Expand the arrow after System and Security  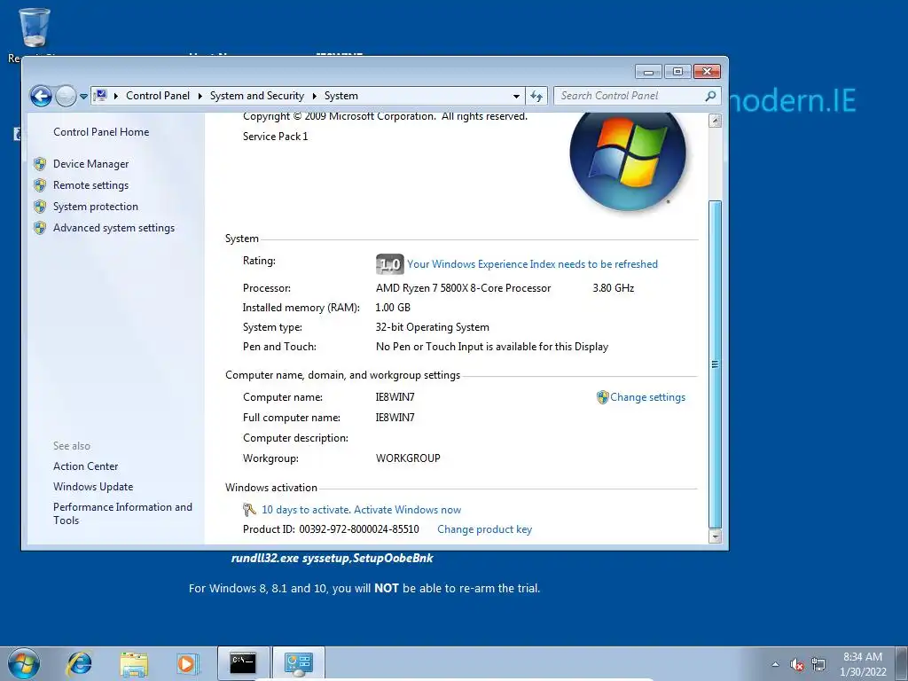click(x=315, y=96)
